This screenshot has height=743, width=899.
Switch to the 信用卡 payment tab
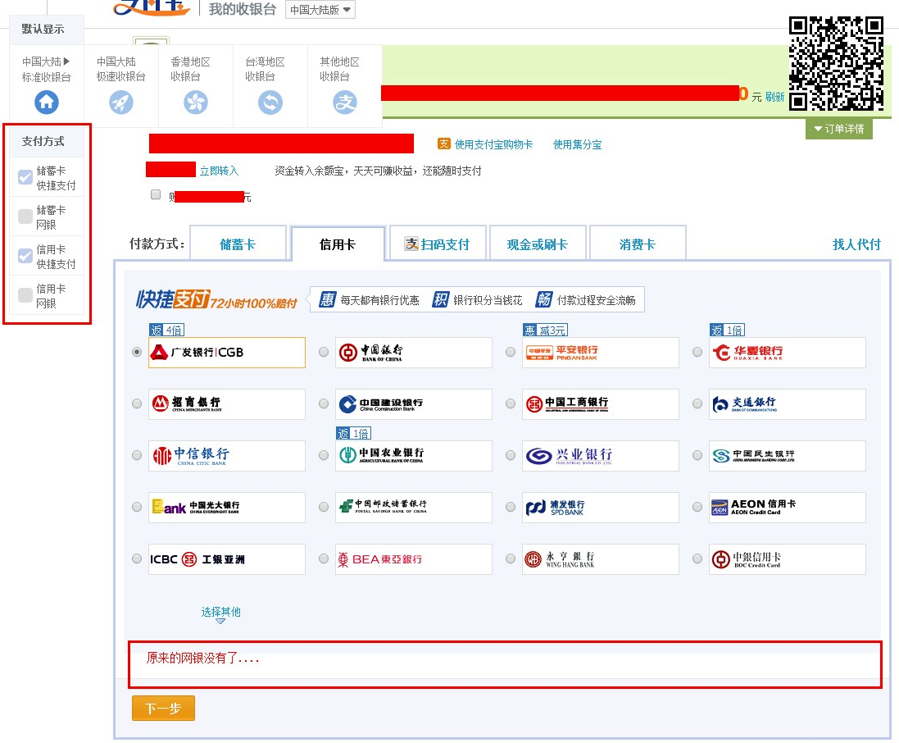338,244
